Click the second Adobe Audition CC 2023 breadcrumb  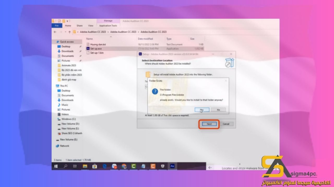123,32
